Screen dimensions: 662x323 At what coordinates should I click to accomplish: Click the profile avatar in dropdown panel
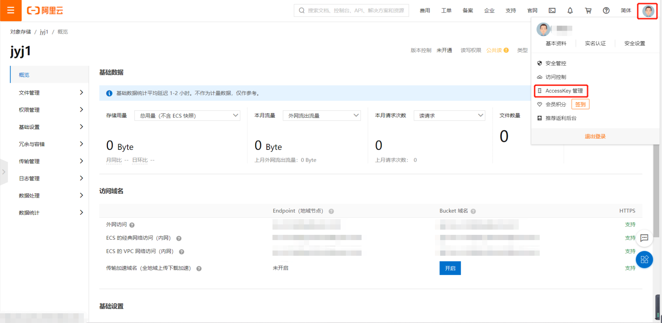[543, 29]
